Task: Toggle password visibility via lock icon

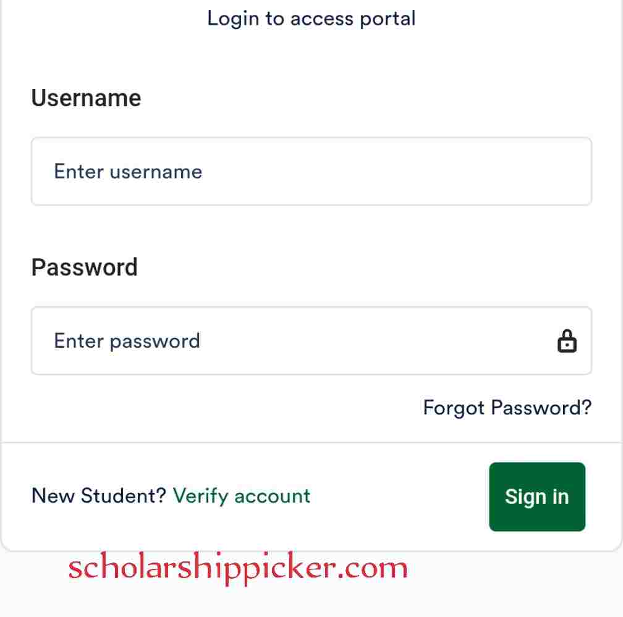Action: (x=567, y=341)
